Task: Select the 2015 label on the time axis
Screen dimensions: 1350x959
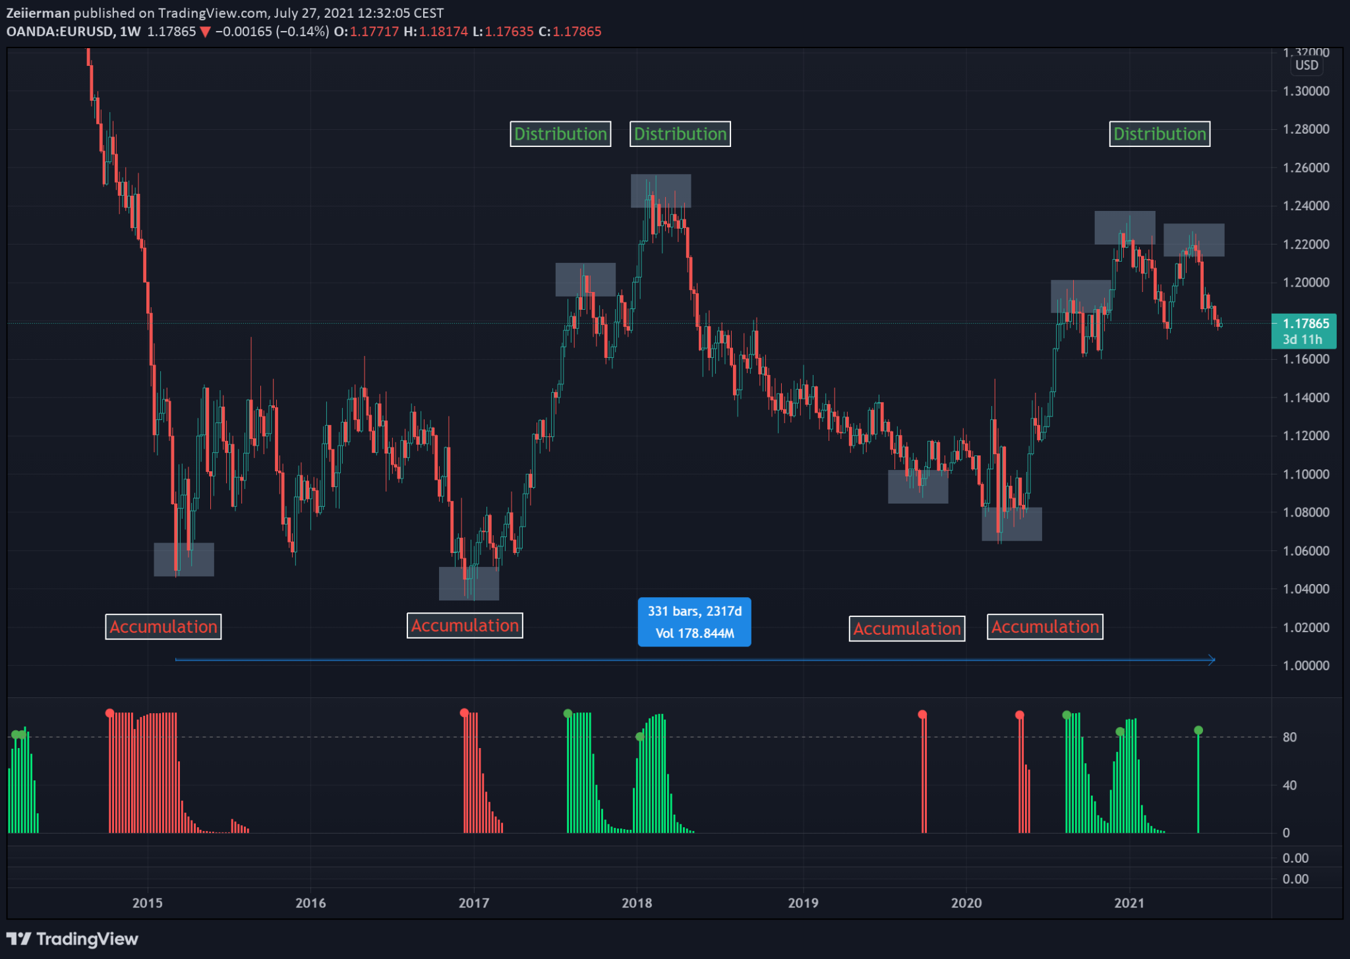Action: coord(147,904)
